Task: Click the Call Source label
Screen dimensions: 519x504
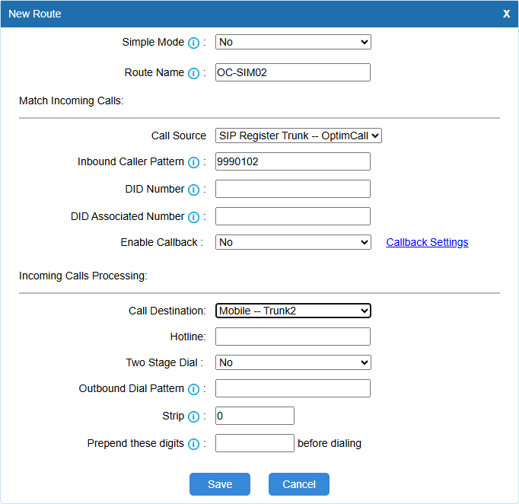Action: pyautogui.click(x=179, y=136)
